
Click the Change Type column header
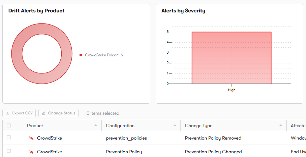pos(199,126)
